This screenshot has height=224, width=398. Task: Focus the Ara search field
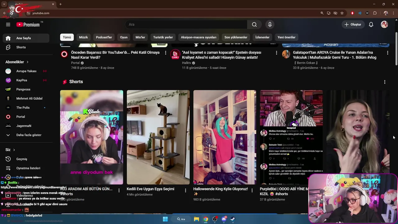186,25
